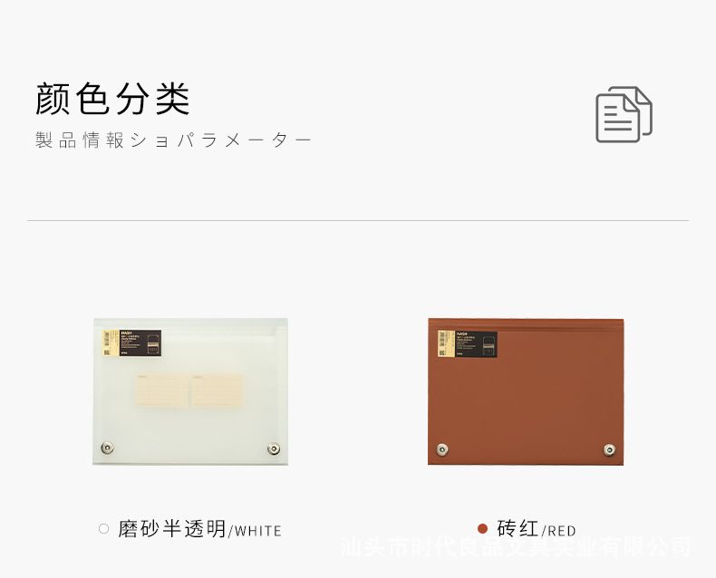Click the /WHITE text label
Viewport: 716px width, 578px height.
point(255,531)
